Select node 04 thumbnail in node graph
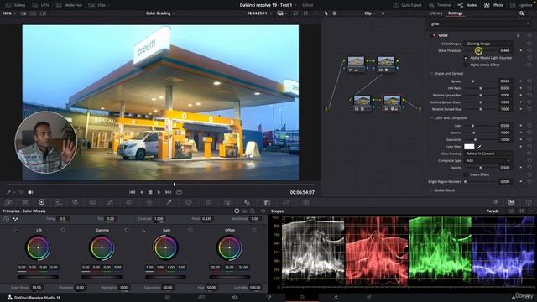The width and height of the screenshot is (537, 302). (x=392, y=101)
